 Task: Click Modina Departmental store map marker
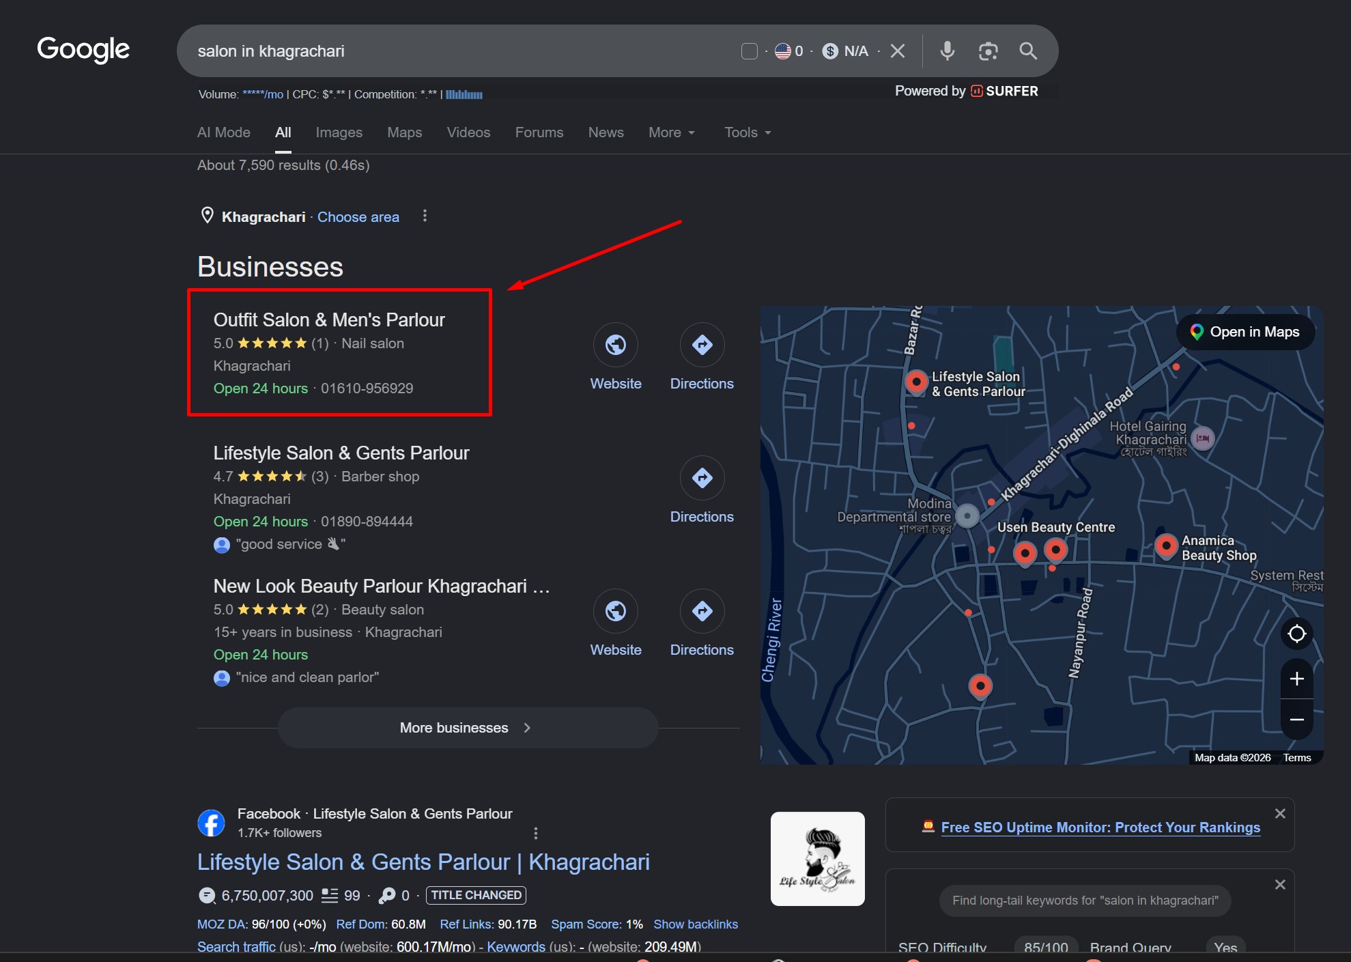pyautogui.click(x=967, y=515)
